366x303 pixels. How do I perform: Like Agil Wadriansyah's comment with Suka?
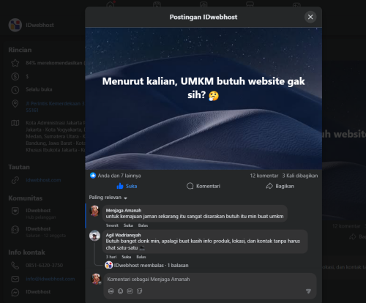127,257
